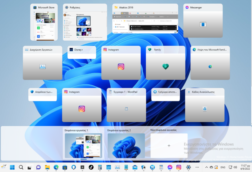The width and height of the screenshot is (252, 172).
Task: Open the Calendar taskbar icon
Action: [x=109, y=167]
